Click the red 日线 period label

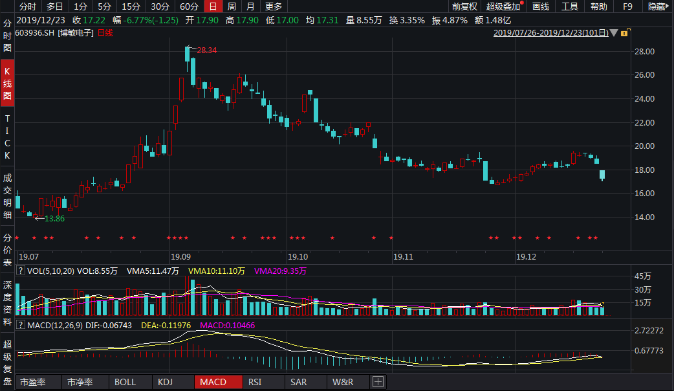[105, 32]
